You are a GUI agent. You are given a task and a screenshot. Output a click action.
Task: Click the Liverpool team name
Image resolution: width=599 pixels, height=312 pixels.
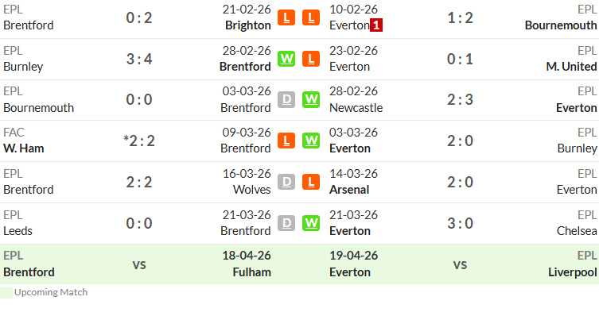[x=572, y=272]
